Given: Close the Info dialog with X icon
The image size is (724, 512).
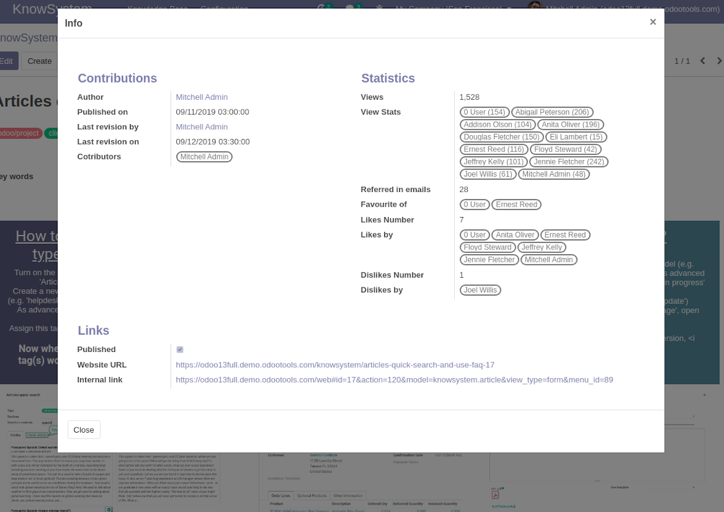Looking at the screenshot, I should pyautogui.click(x=652, y=22).
